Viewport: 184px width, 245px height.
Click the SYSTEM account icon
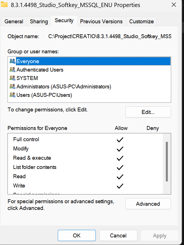coord(12,78)
